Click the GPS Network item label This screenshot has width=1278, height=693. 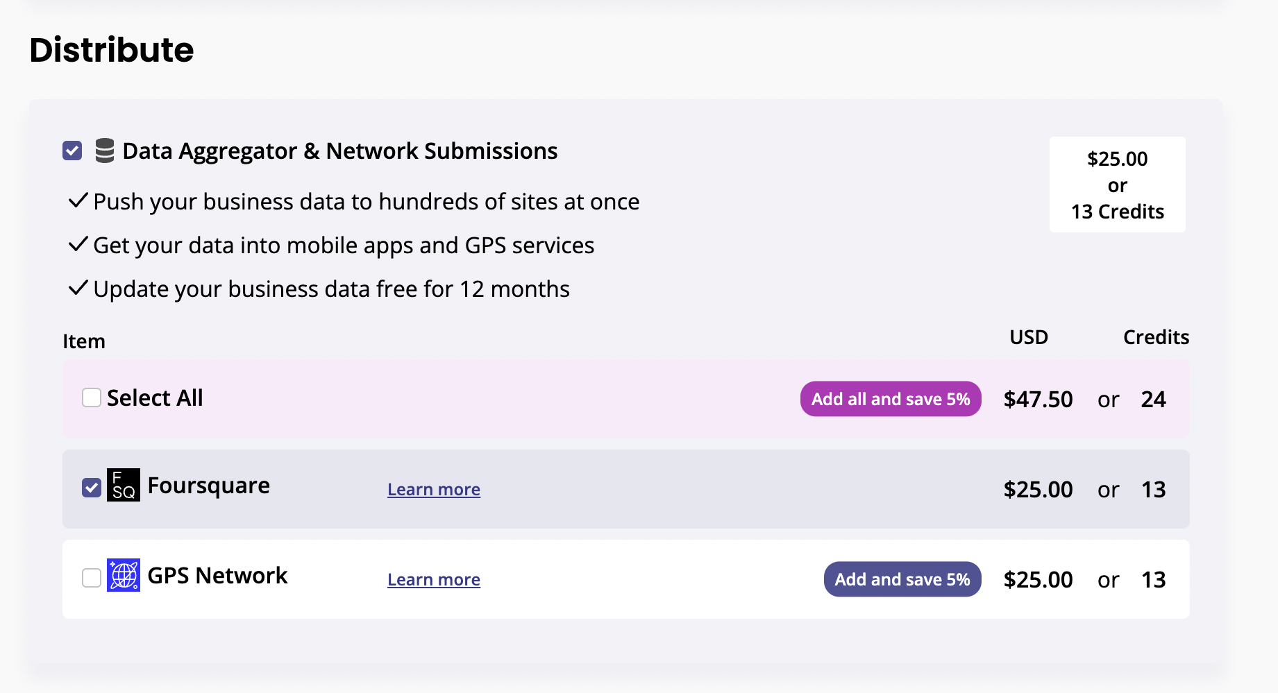click(x=217, y=576)
